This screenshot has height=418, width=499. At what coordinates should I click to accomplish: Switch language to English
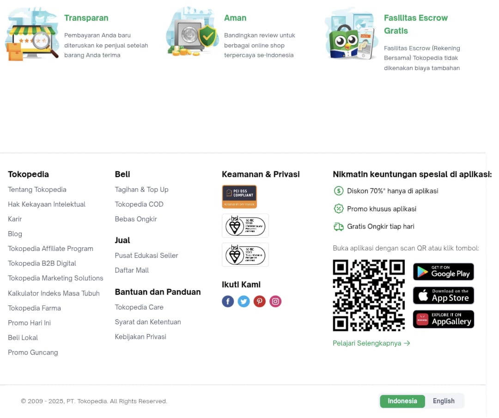click(444, 401)
